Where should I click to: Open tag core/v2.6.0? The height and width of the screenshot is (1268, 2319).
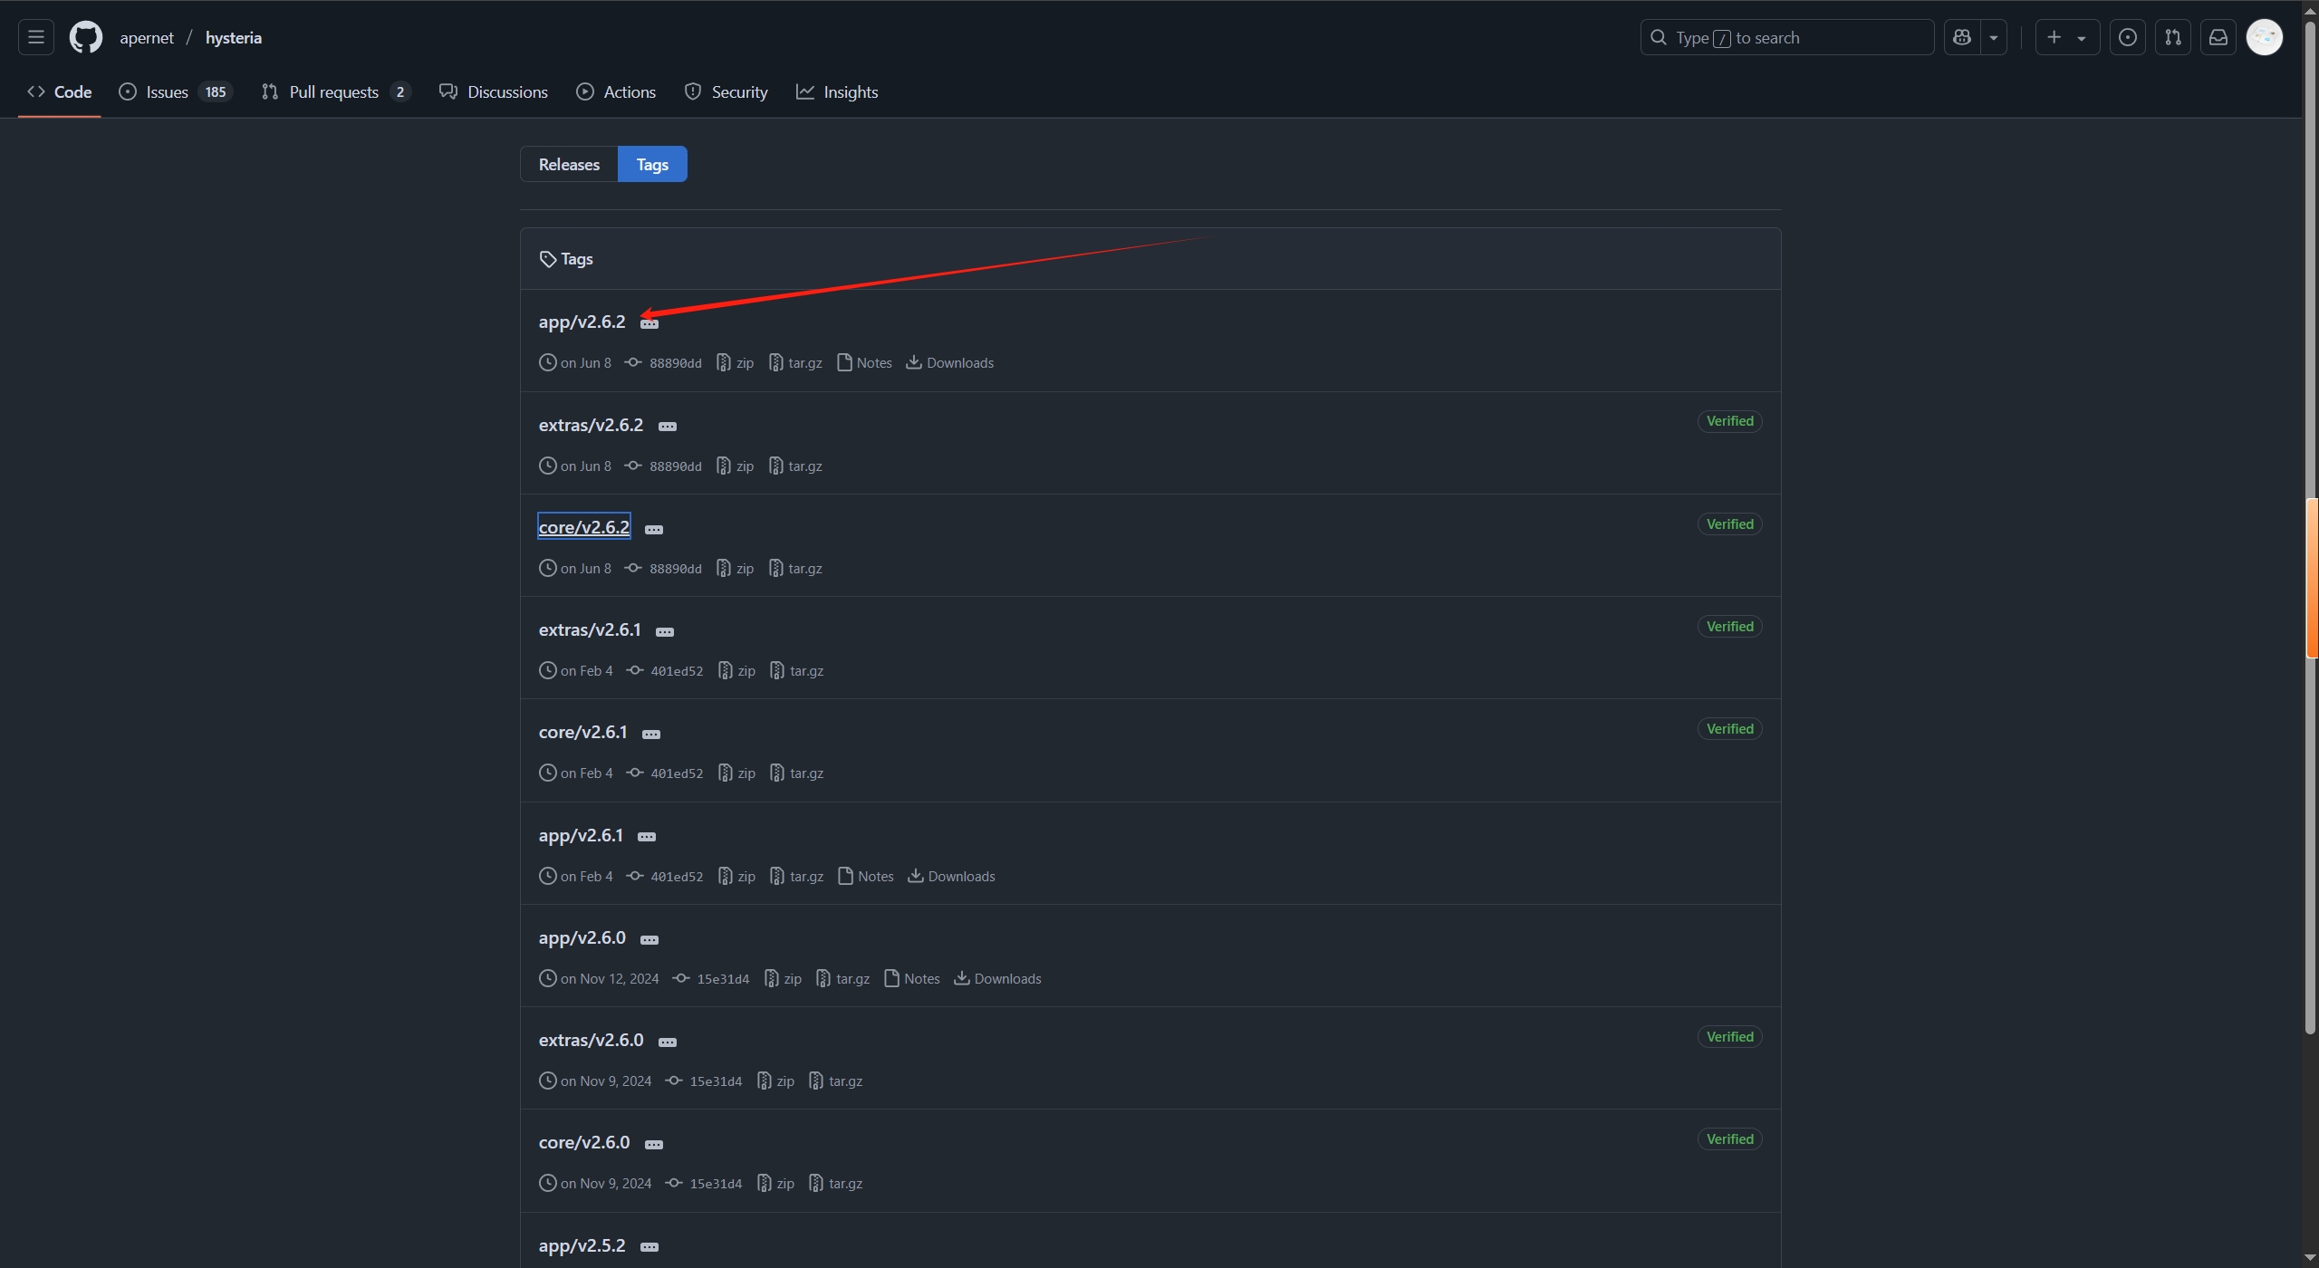click(583, 1142)
